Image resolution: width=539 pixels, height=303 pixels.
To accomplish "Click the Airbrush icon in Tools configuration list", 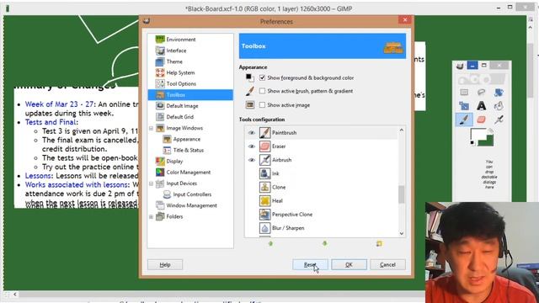I will [x=264, y=160].
